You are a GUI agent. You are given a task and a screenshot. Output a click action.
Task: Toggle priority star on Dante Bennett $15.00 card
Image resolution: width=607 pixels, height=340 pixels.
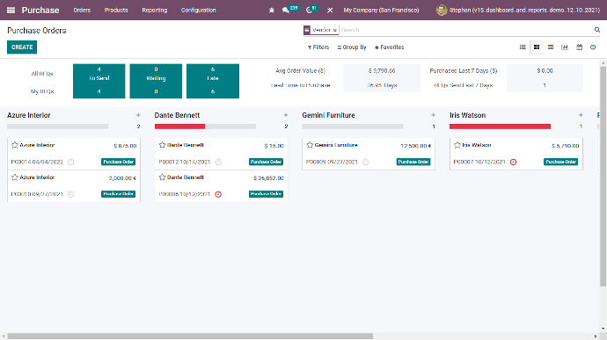click(x=162, y=145)
